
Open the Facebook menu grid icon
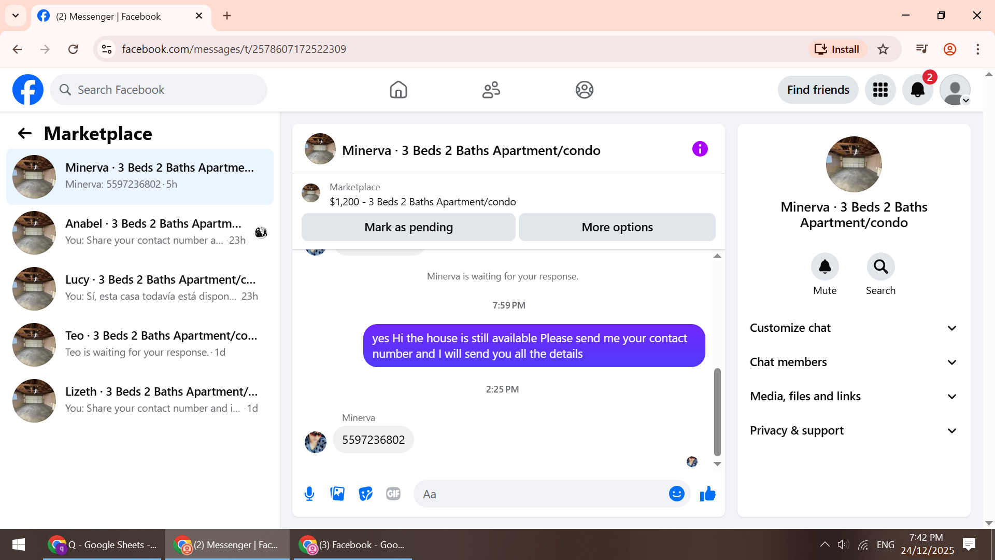(x=880, y=90)
